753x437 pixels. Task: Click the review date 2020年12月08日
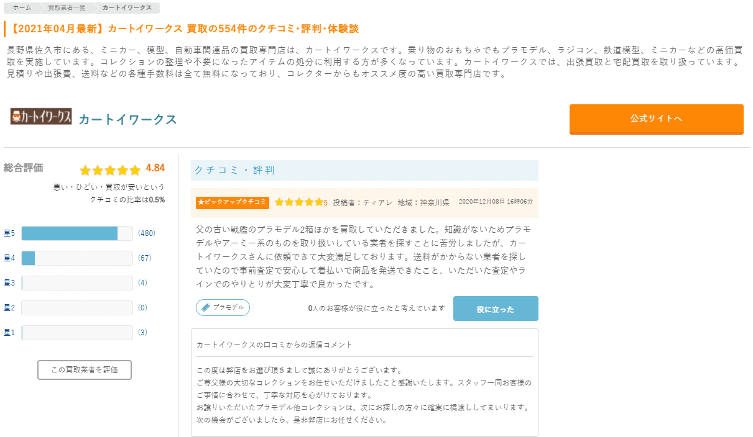pos(496,202)
